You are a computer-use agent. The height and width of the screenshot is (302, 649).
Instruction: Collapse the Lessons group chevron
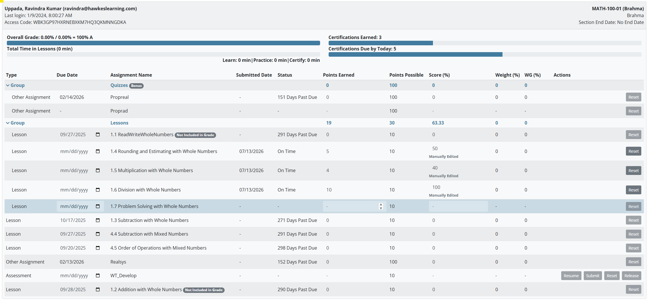coord(8,123)
